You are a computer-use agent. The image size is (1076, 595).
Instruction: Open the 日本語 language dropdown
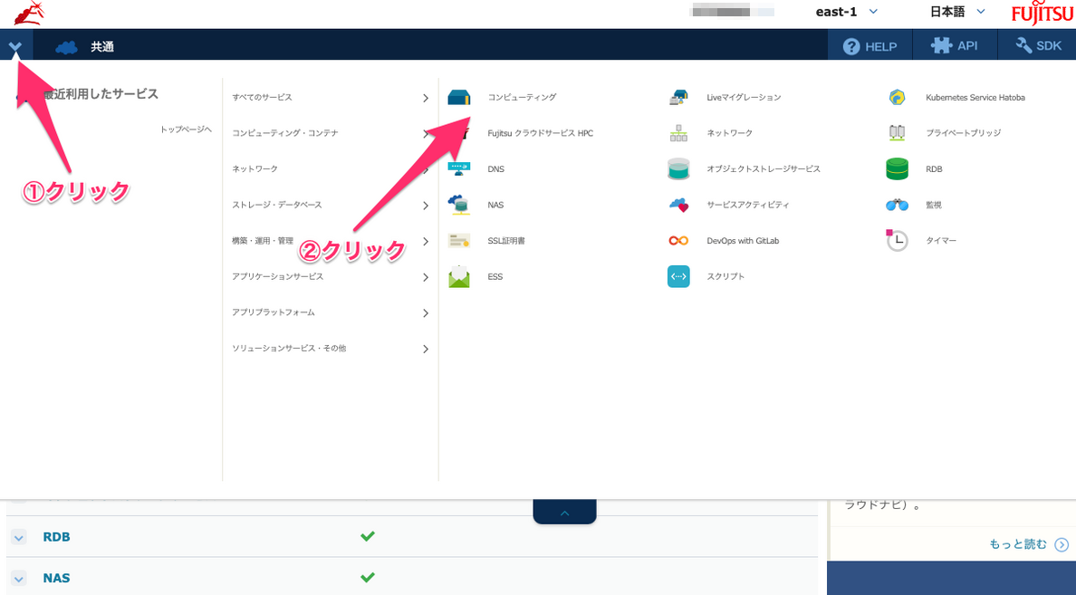[x=957, y=12]
